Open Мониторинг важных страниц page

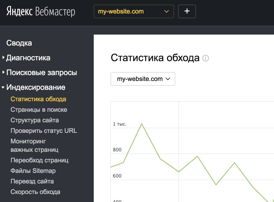(x=35, y=145)
